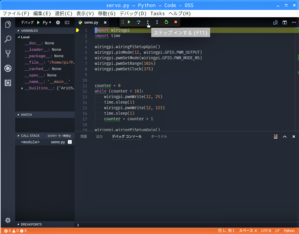Expand the BREAKPOINTS section
This screenshot has height=234, width=299.
click(45, 224)
